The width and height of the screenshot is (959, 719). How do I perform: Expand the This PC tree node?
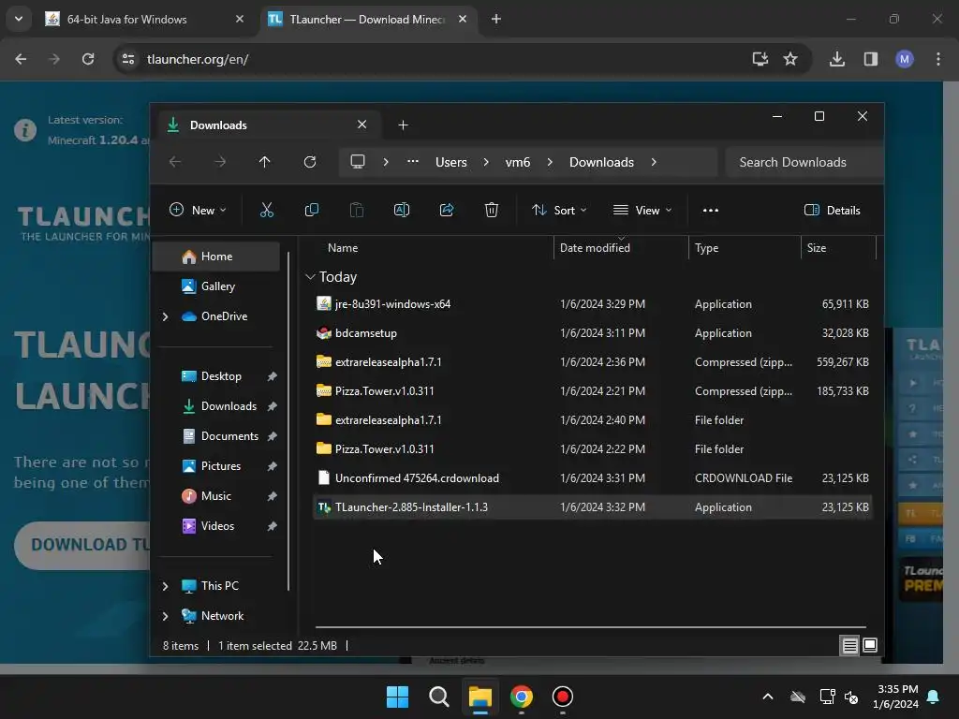click(165, 586)
